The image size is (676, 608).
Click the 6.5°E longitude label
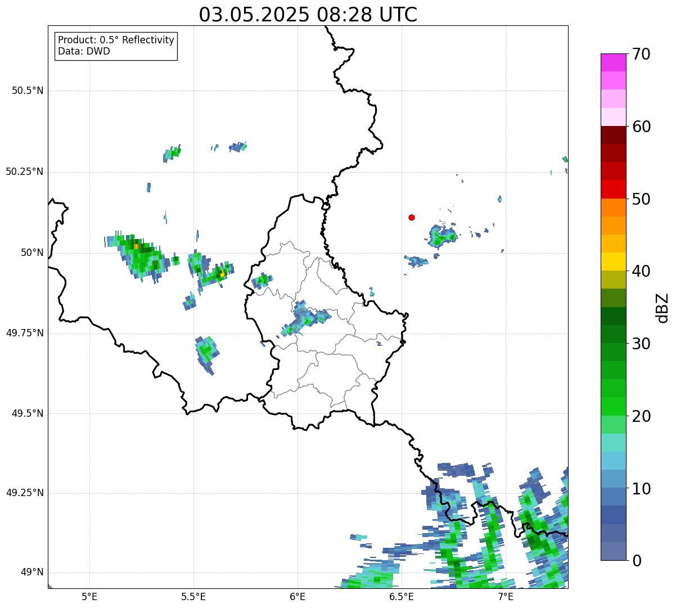[402, 596]
